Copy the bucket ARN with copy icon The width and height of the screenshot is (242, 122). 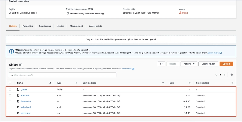(x=68, y=14)
